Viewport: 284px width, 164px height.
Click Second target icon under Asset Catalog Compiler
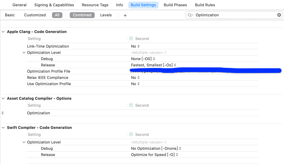pos(131,105)
